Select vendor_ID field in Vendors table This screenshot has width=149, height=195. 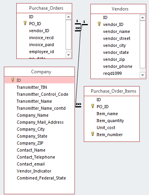[x=113, y=24]
